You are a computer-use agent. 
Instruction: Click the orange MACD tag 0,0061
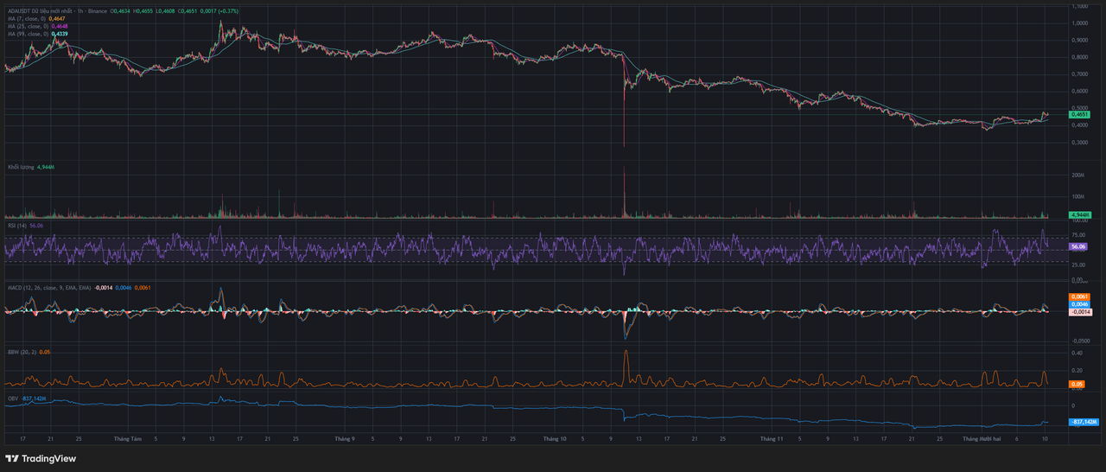point(1080,297)
